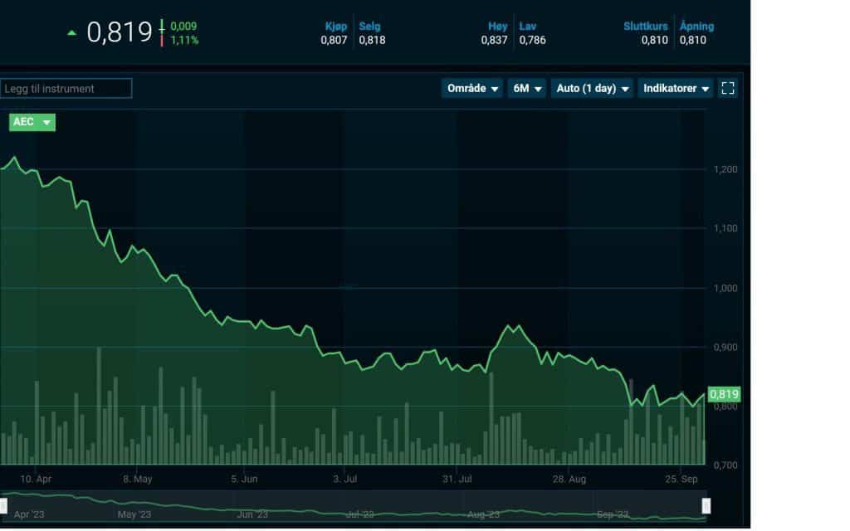Click May '23 in the range navigator
Viewport: 850px width, 531px height.
[x=134, y=514]
